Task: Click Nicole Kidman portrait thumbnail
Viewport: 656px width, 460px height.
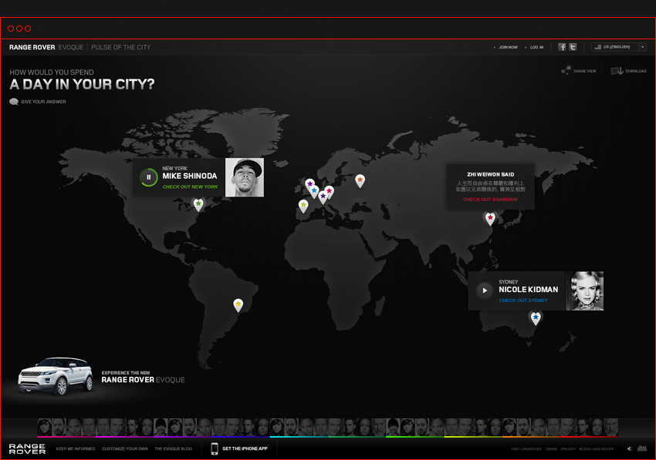Action: 584,290
